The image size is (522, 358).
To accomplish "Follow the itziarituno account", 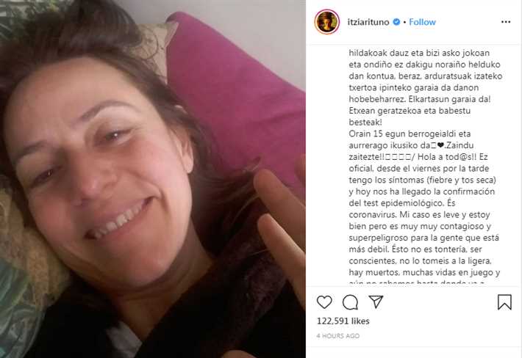I will (422, 22).
